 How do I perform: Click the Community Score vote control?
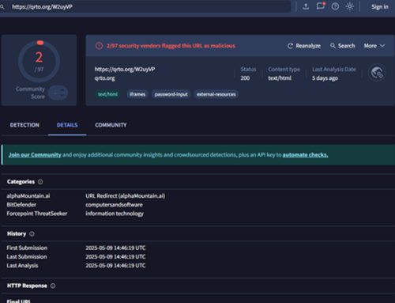[58, 93]
